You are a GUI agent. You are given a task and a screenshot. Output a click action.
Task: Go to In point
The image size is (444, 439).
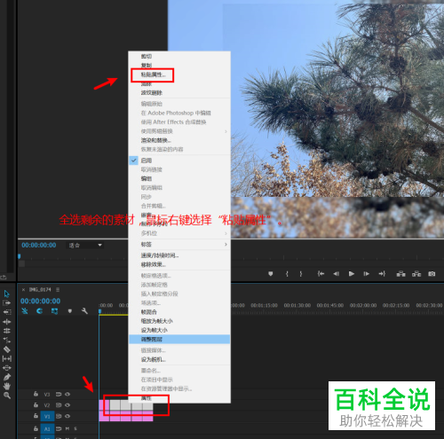(321, 274)
